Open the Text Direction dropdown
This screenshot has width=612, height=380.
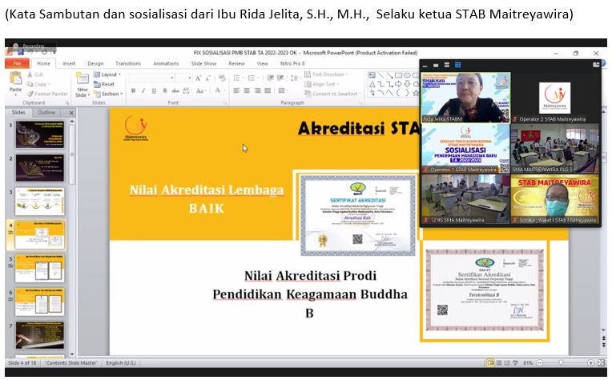(328, 74)
